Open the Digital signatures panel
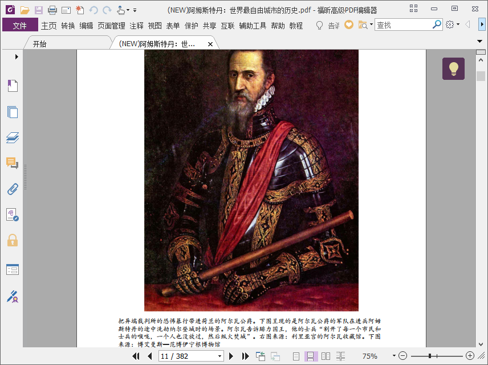Viewport: 488px width, 365px height. [x=13, y=214]
